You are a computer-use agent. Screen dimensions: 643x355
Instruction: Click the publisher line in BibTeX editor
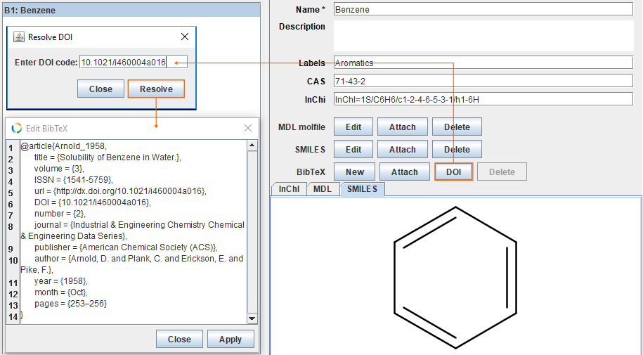126,247
